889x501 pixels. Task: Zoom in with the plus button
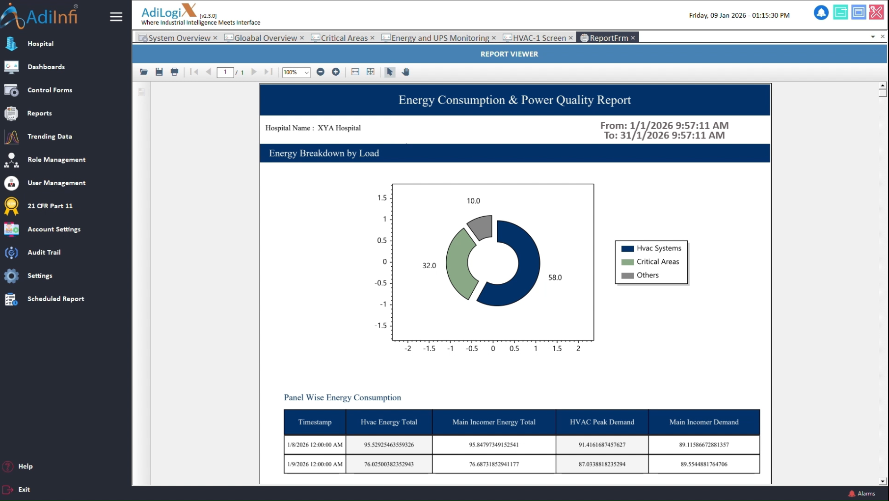point(336,72)
